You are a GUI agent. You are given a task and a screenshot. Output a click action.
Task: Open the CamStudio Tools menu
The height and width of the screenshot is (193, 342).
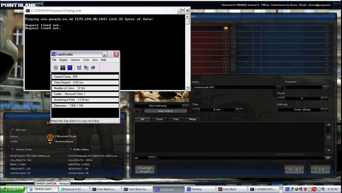pyautogui.click(x=86, y=60)
